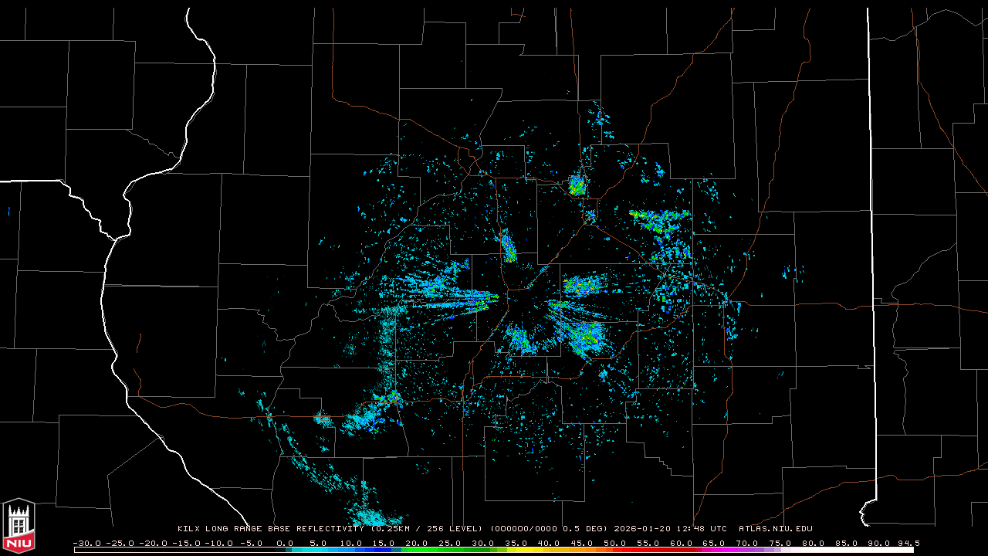
Task: Click the 45.0 label on the color scale
Action: 583,543
